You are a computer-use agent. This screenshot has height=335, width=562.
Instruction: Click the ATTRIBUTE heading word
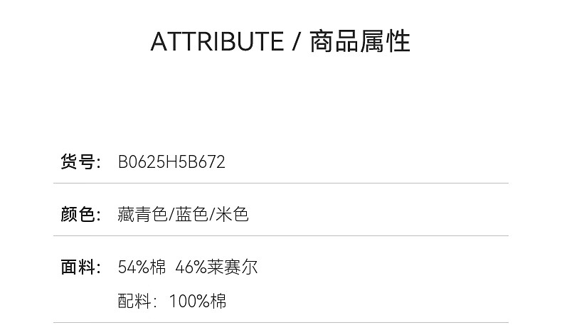pos(217,42)
